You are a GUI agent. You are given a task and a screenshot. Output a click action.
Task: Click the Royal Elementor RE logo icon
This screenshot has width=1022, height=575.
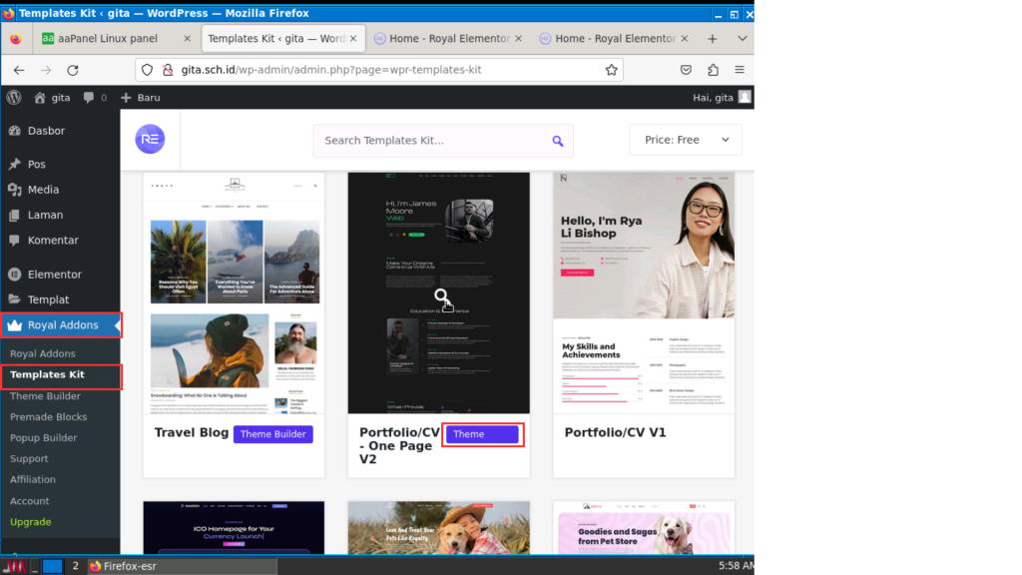click(150, 140)
